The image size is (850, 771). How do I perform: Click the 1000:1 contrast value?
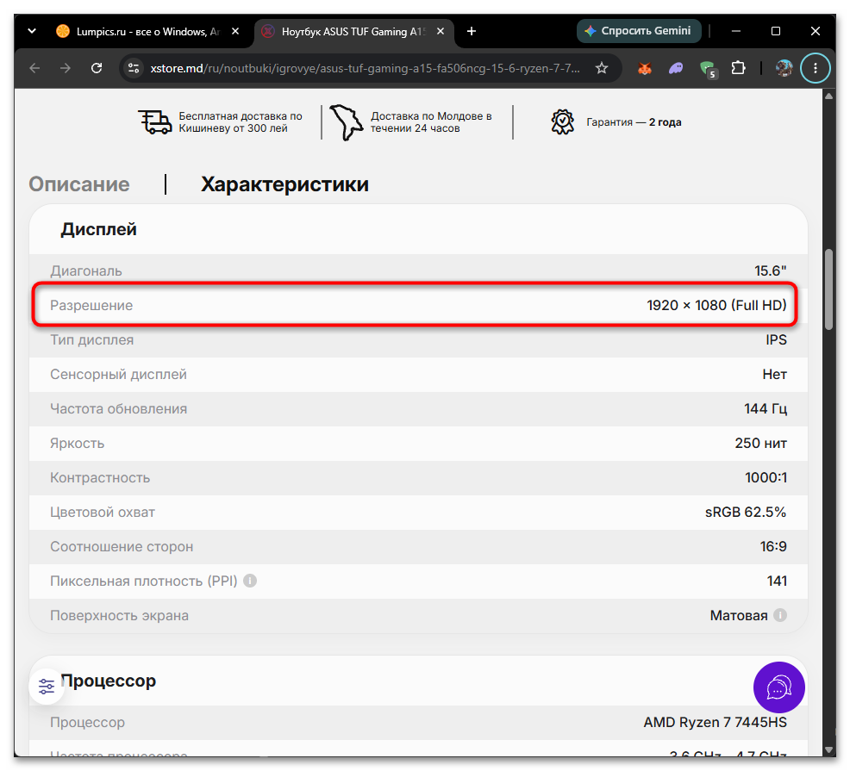coord(766,478)
